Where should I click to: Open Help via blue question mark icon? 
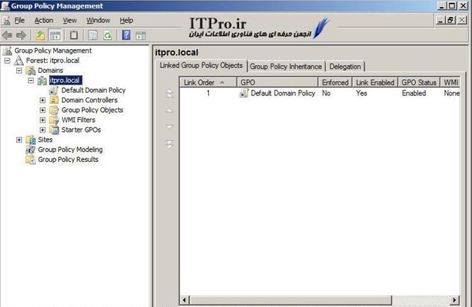tap(126, 35)
